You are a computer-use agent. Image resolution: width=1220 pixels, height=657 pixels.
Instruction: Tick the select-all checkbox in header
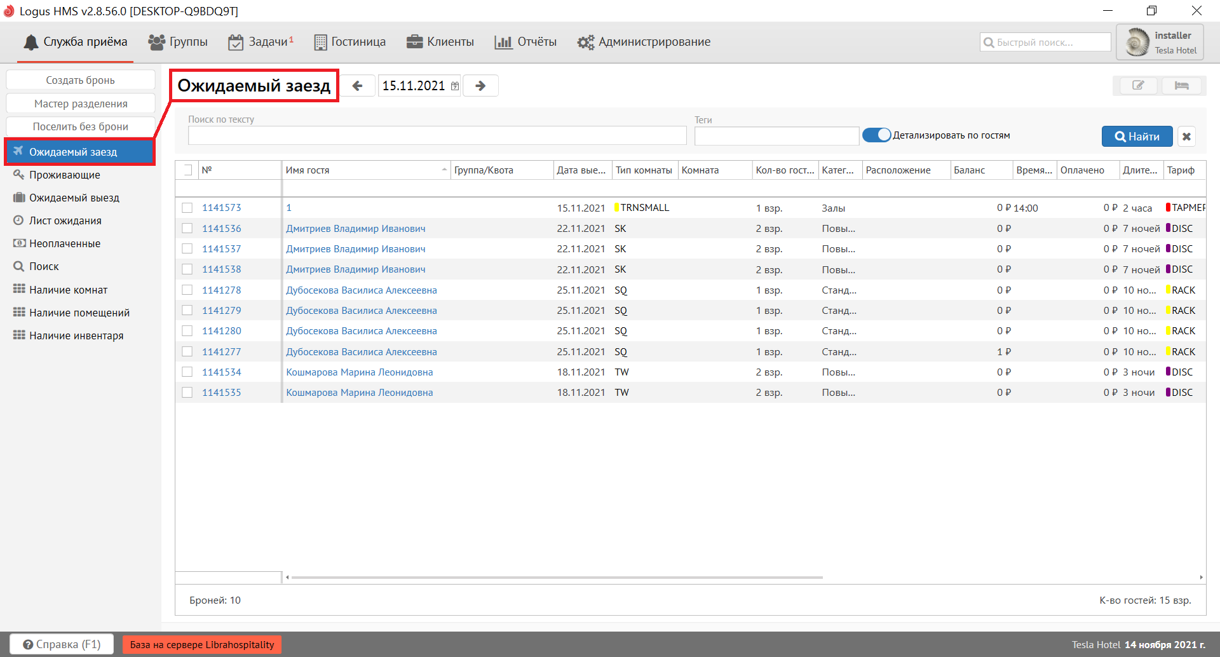187,170
